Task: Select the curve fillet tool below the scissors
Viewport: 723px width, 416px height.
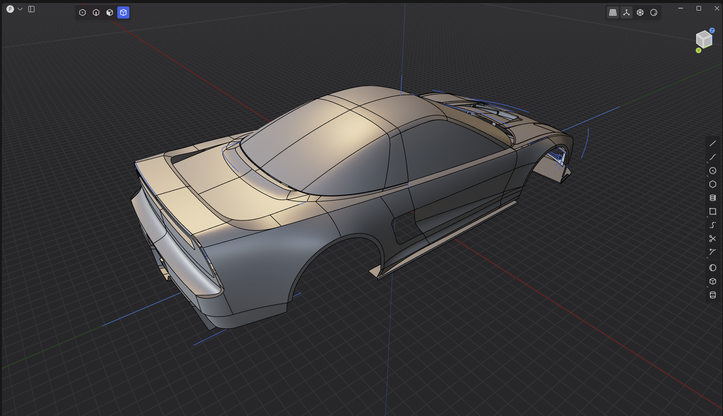Action: [x=713, y=252]
